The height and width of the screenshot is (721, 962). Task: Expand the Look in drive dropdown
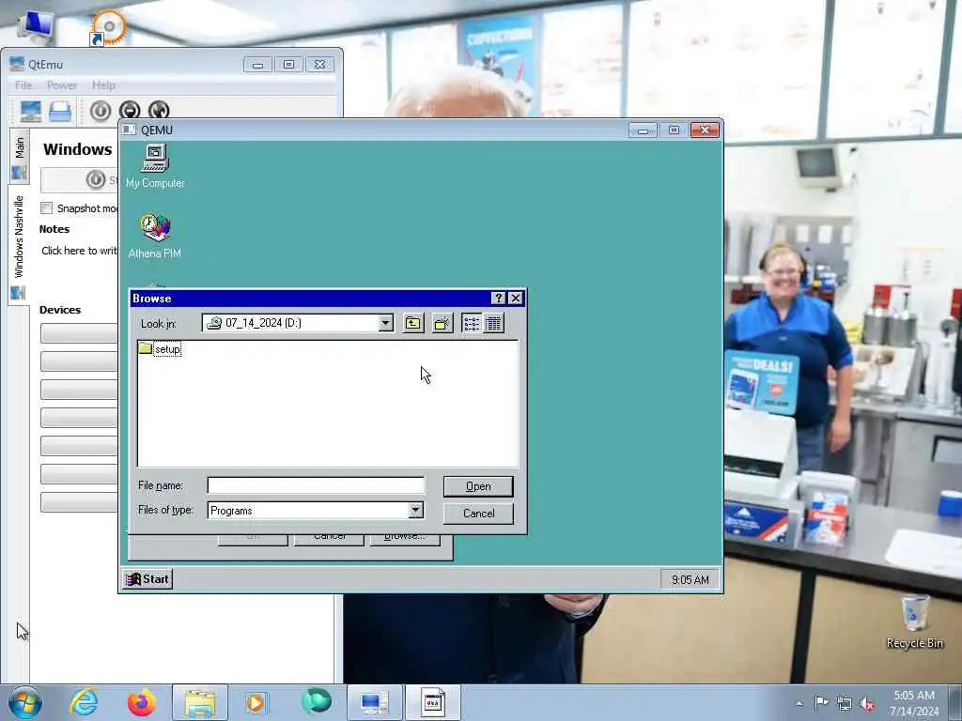385,323
